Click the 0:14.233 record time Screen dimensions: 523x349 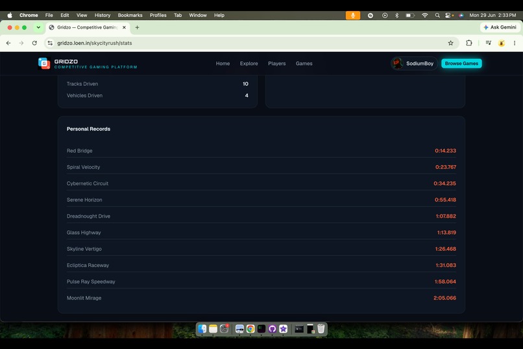point(445,151)
